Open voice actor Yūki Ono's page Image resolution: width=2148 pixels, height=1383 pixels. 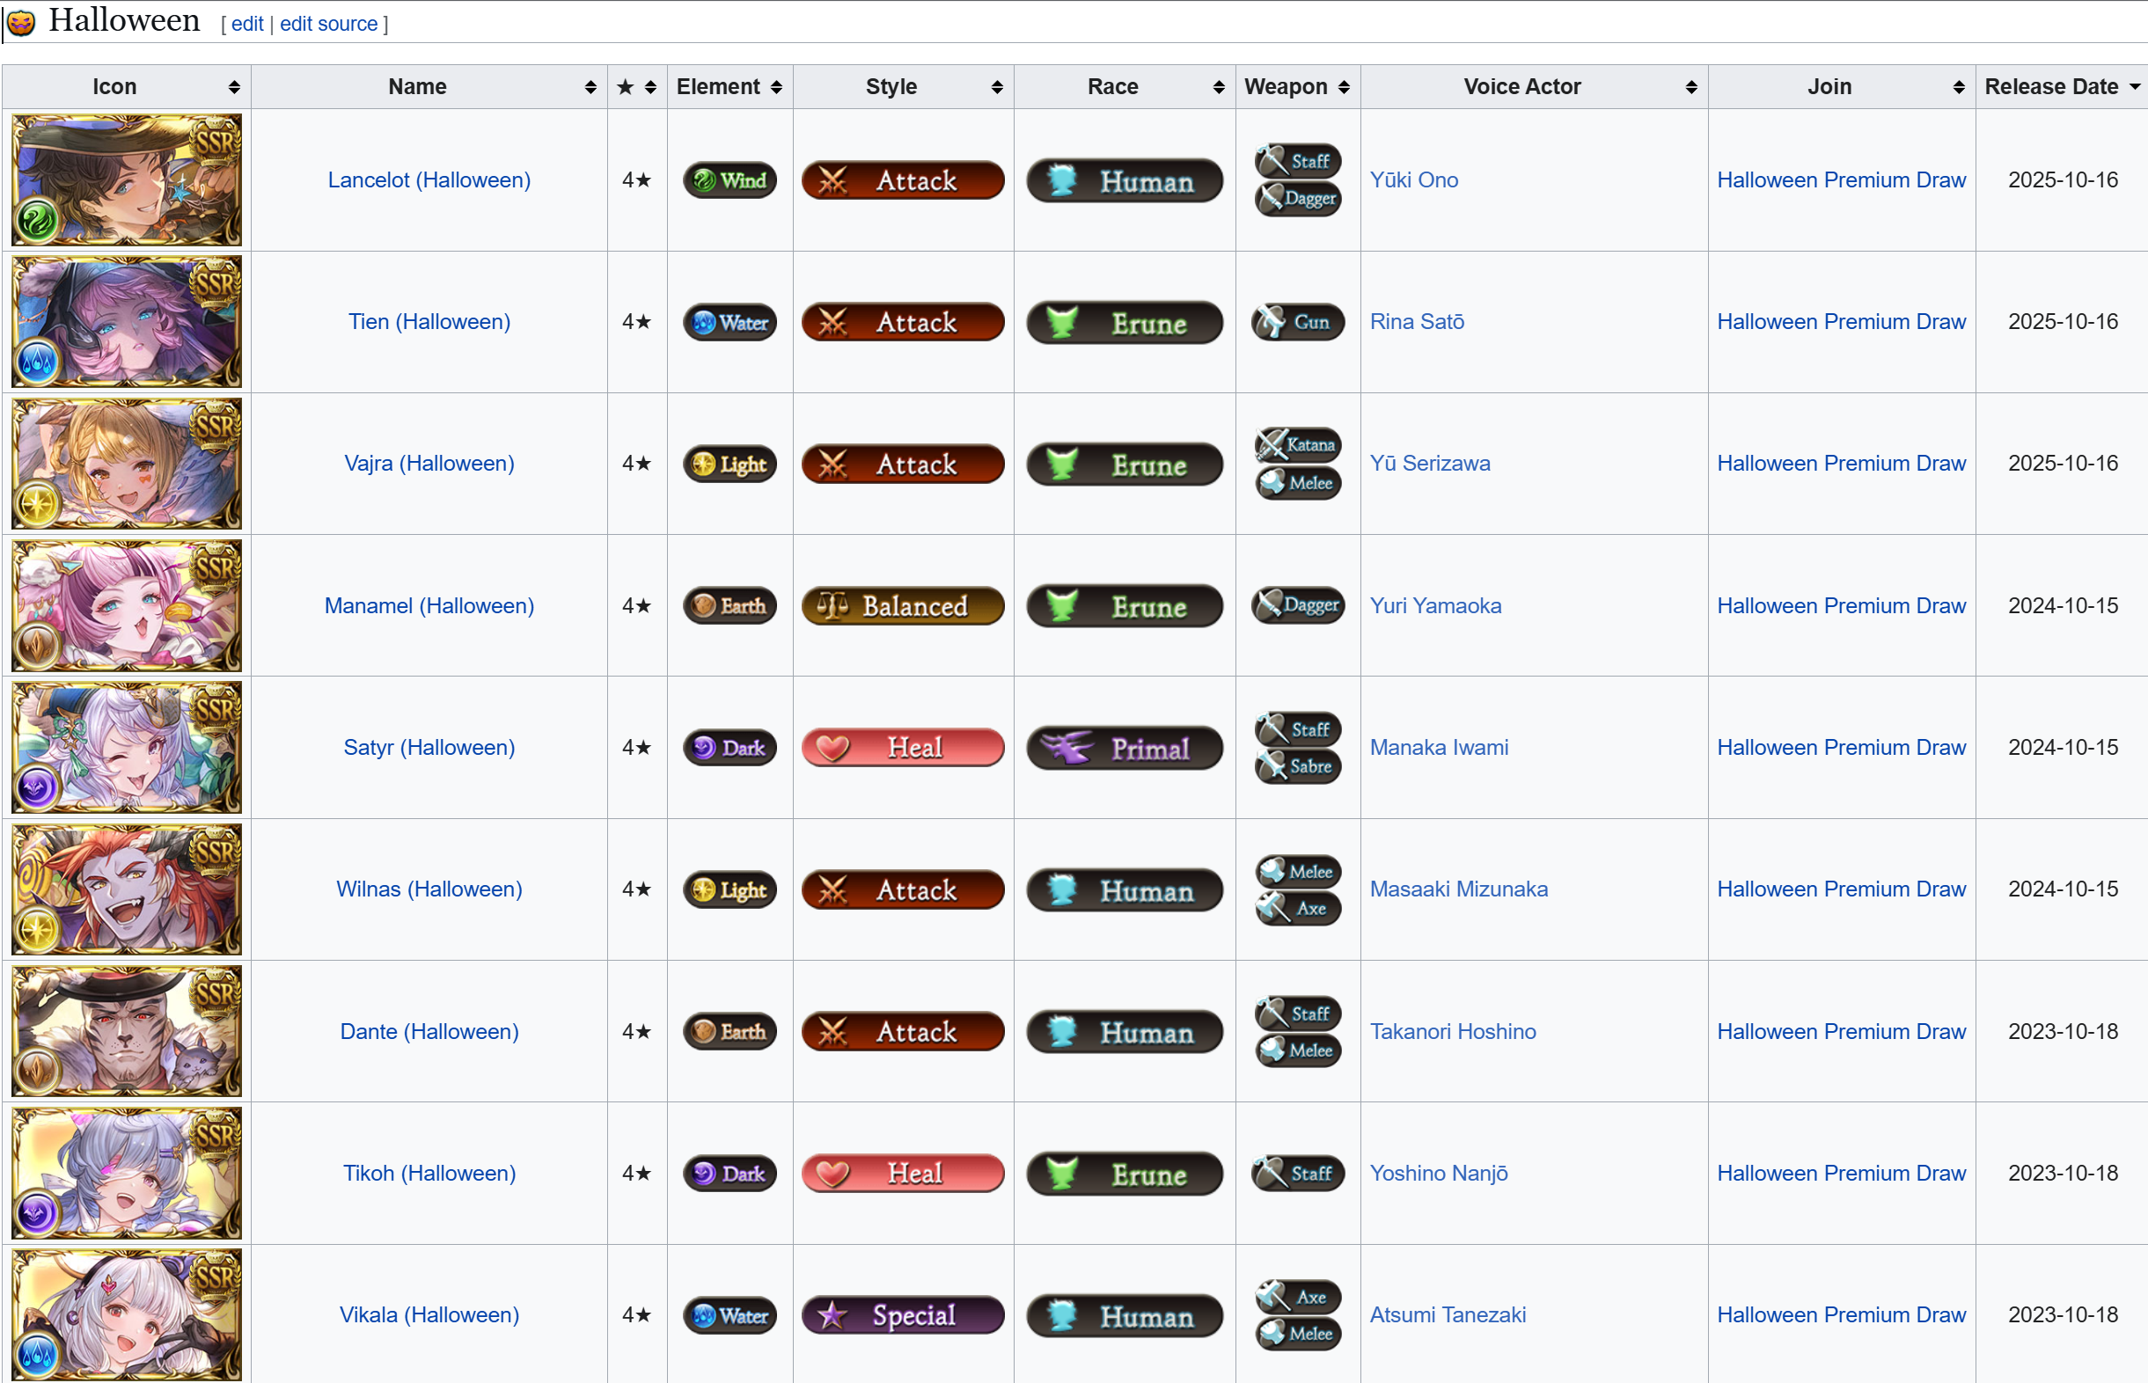coord(1414,180)
